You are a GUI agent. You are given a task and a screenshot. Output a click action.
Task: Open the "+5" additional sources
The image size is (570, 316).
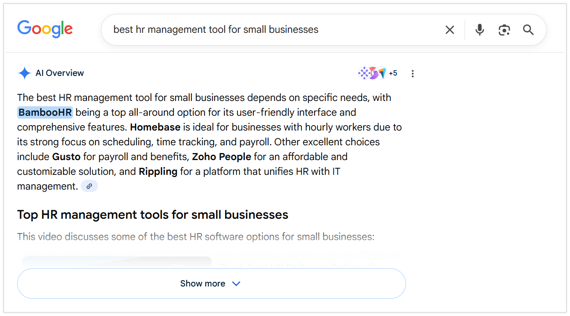[393, 73]
